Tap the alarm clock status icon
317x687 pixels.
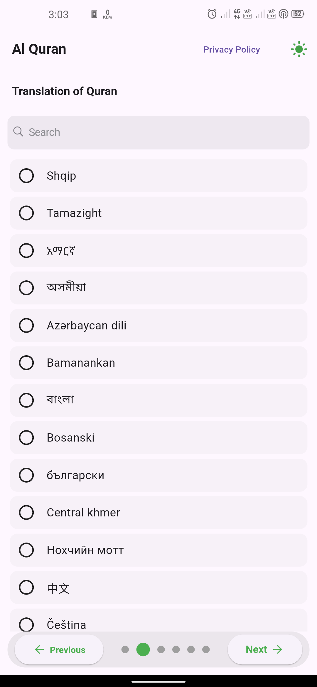click(212, 14)
